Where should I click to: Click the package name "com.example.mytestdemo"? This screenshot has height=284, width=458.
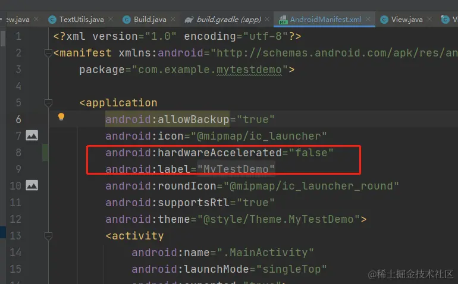click(x=210, y=70)
